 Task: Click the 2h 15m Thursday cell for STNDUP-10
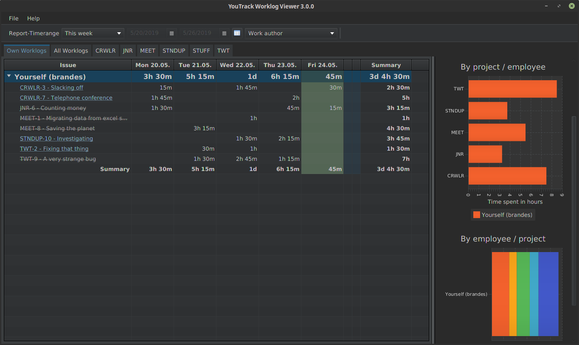(280, 138)
